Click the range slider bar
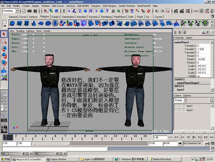The width and height of the screenshot is (215, 162). 52,144
